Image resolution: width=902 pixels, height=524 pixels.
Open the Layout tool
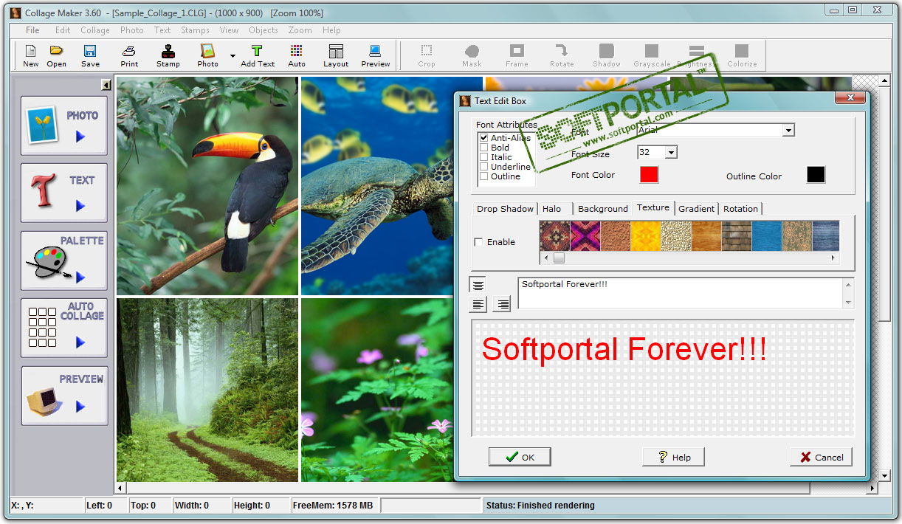pos(336,55)
